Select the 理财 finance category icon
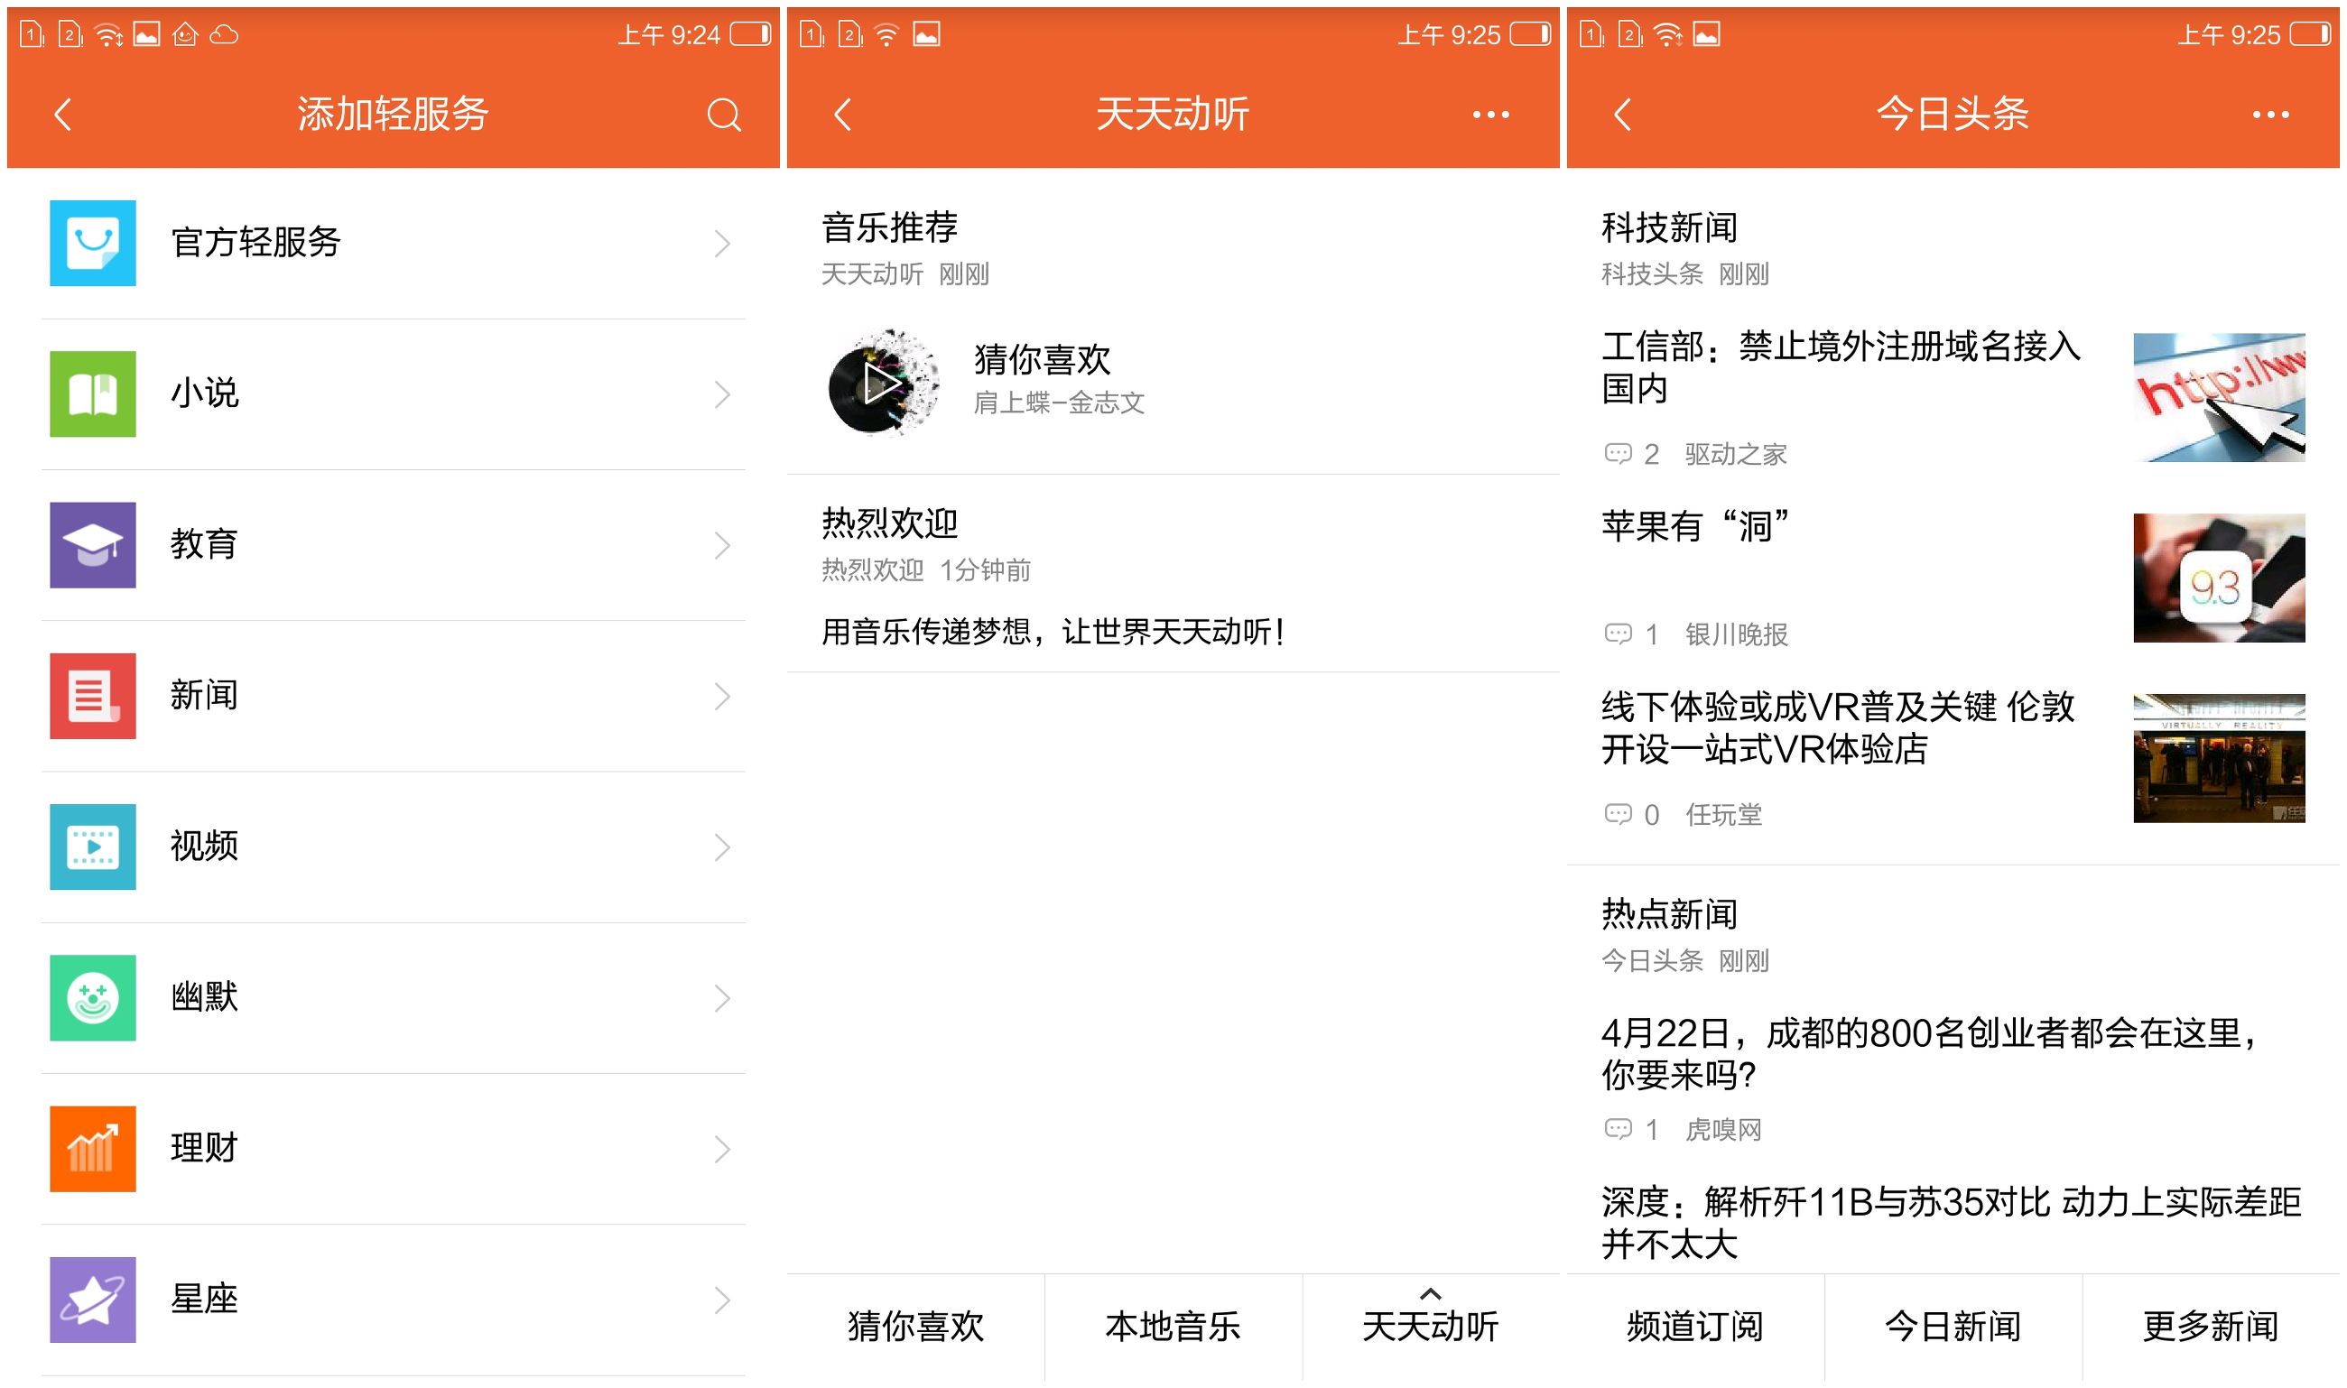The height and width of the screenshot is (1388, 2347). 94,1149
